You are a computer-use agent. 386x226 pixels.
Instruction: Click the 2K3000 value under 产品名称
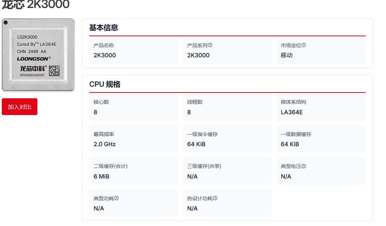(x=104, y=55)
